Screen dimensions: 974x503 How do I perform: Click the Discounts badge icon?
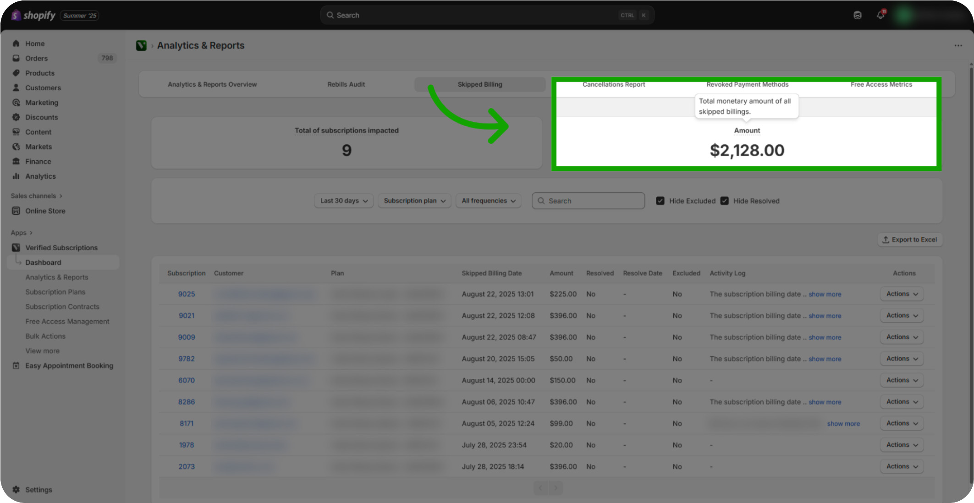(x=16, y=117)
